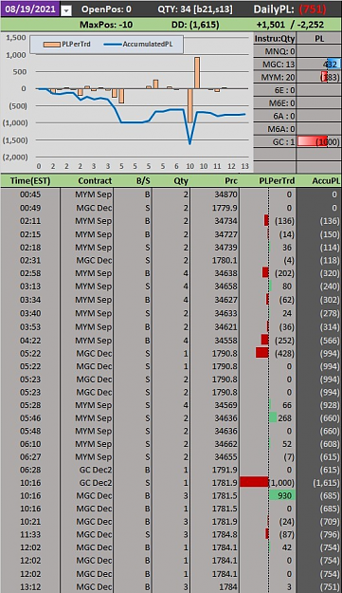Click the PLPerTrd column header

click(277, 181)
